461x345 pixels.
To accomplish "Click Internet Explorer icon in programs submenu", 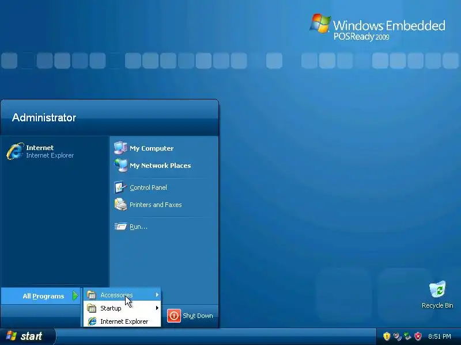I will click(92, 321).
